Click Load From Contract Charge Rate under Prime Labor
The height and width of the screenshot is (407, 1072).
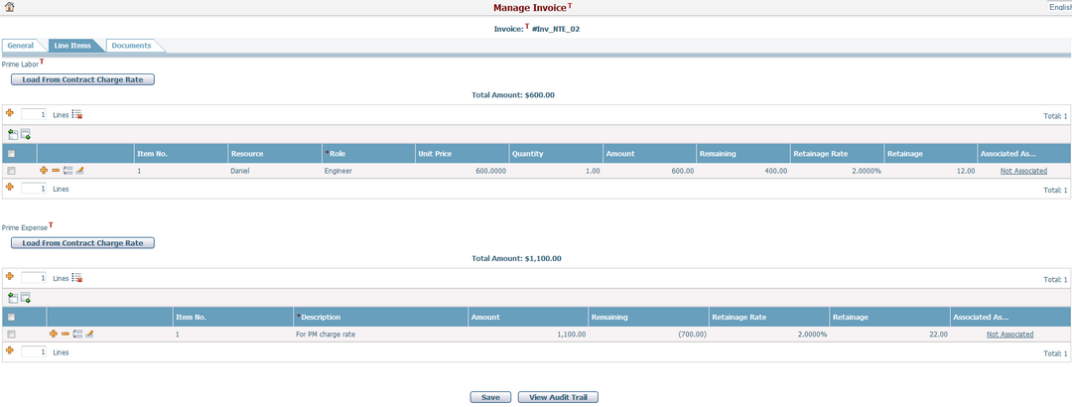pyautogui.click(x=82, y=79)
